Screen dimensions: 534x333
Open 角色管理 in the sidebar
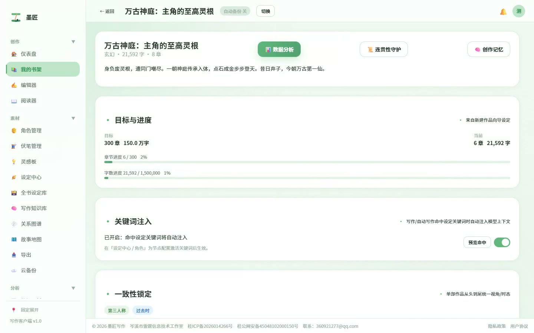coord(43,131)
